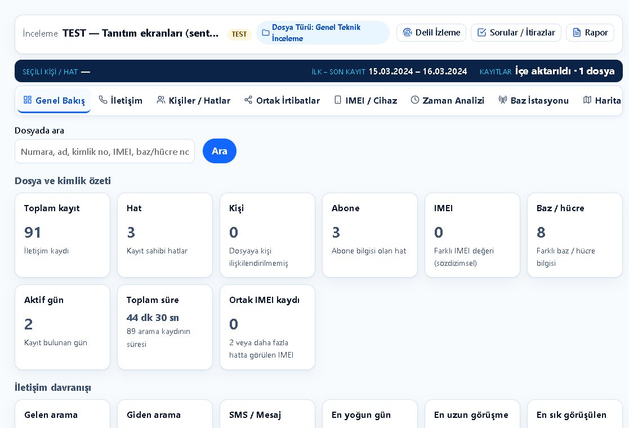Open Sorular / İtirazlar
This screenshot has height=428, width=629.
point(516,33)
